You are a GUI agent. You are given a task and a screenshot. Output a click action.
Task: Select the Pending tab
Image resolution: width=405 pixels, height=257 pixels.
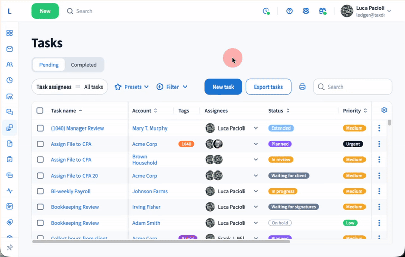click(49, 65)
